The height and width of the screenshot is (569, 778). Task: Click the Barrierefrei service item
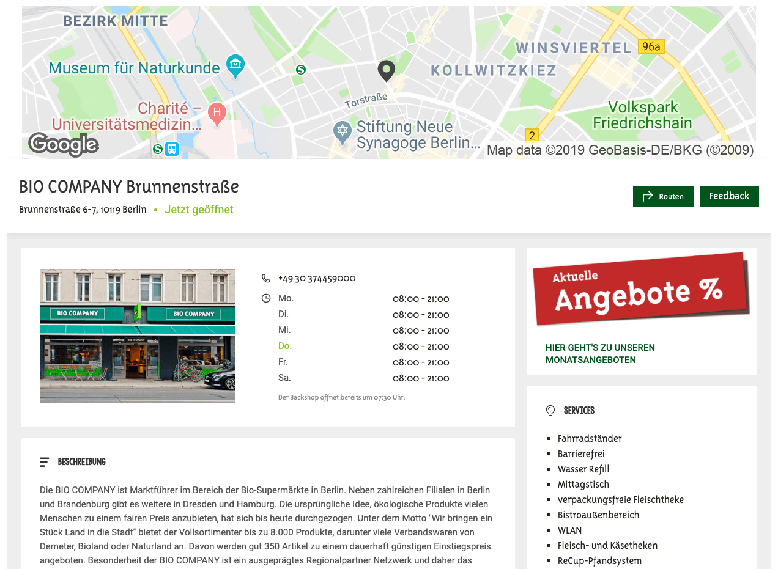[581, 454]
